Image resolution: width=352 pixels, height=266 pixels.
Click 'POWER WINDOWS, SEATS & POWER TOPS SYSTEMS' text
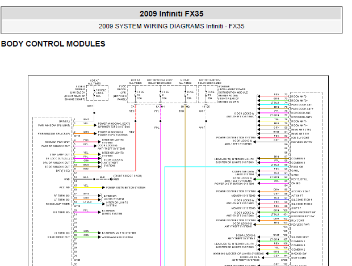[114, 125]
